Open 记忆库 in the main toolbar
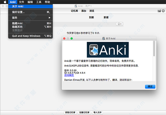The width and height of the screenshot is (166, 115). tap(74, 11)
